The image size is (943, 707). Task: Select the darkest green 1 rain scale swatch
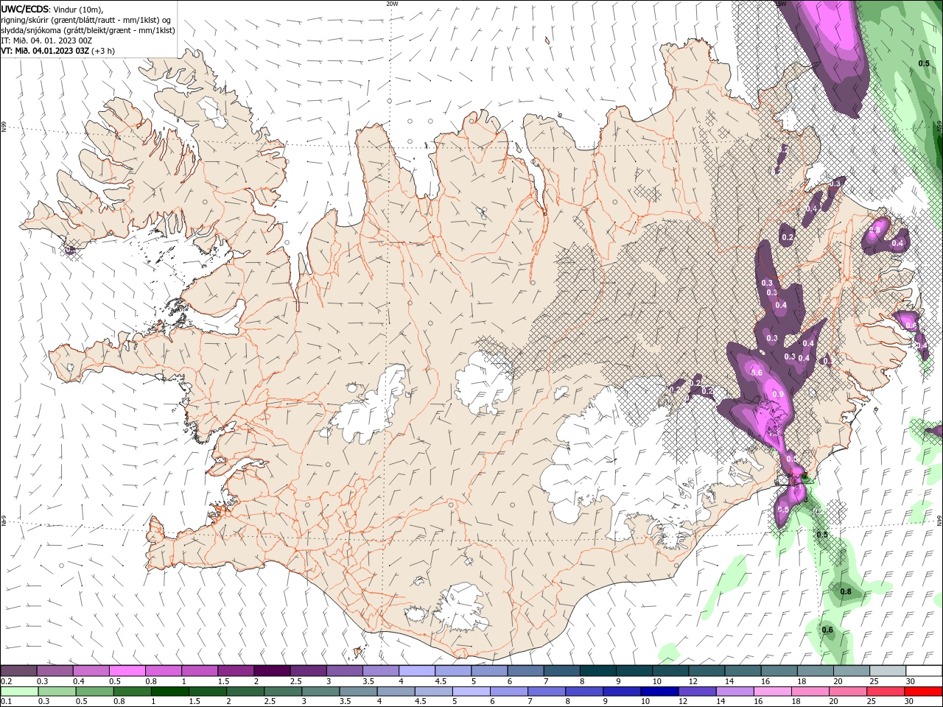[170, 692]
